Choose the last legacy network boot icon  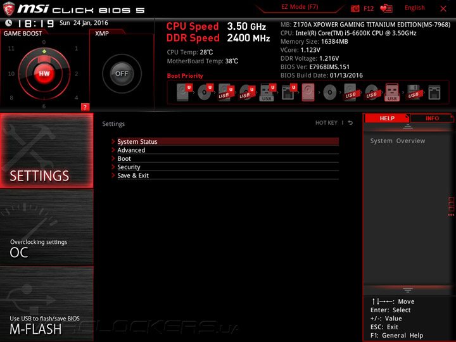434,92
